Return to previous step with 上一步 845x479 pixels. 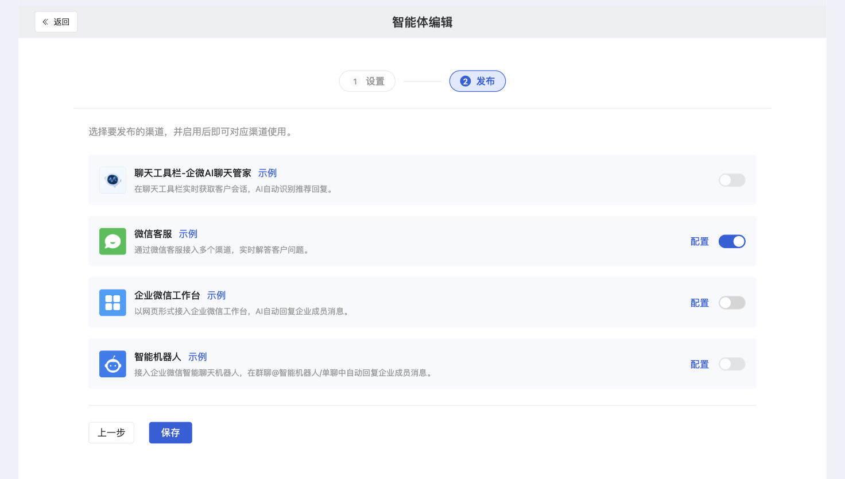tap(111, 432)
